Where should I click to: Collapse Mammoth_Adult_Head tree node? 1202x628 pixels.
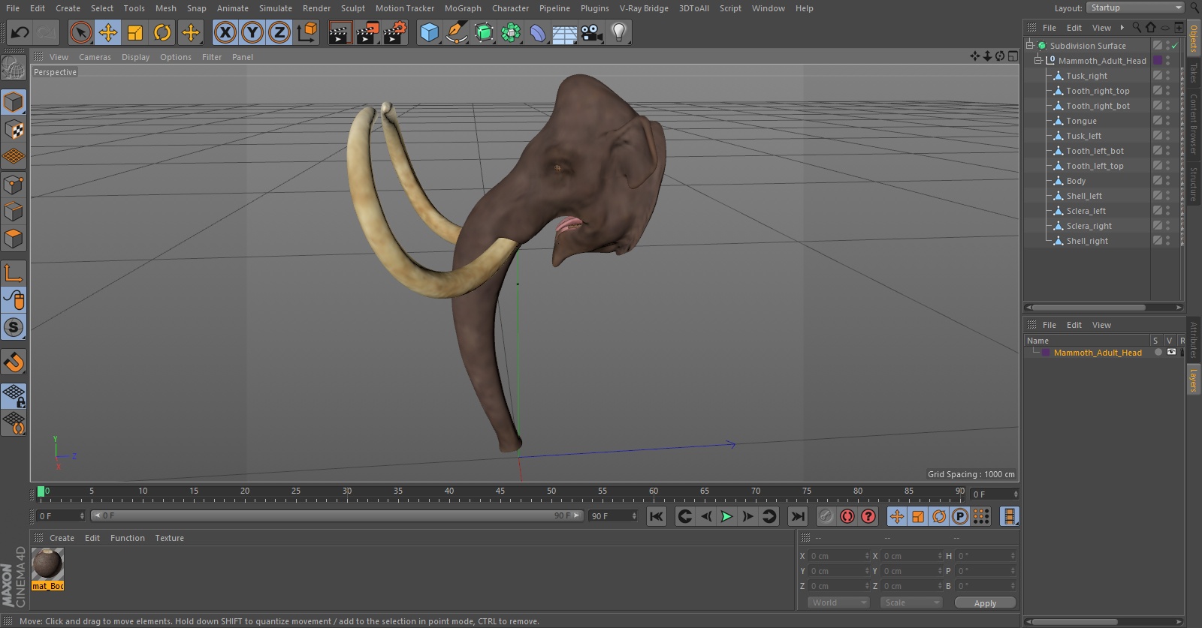click(x=1038, y=61)
